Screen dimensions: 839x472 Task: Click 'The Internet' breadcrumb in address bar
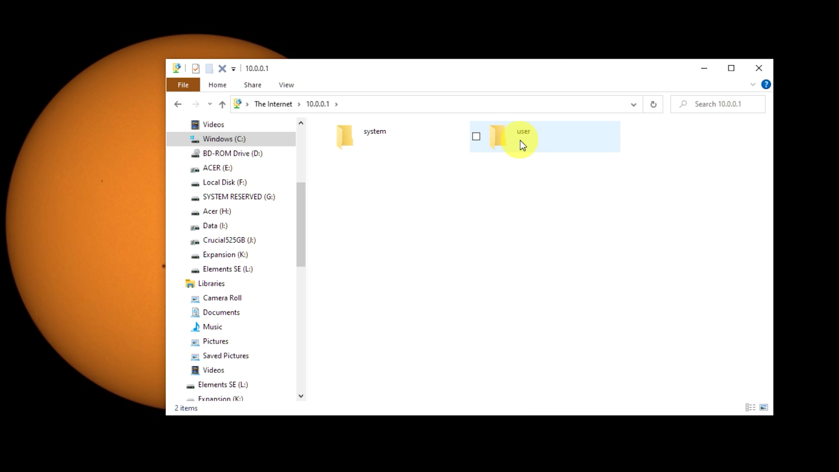coord(273,104)
